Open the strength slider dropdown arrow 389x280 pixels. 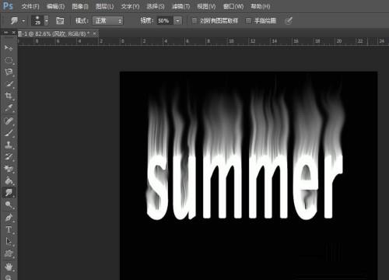[177, 21]
